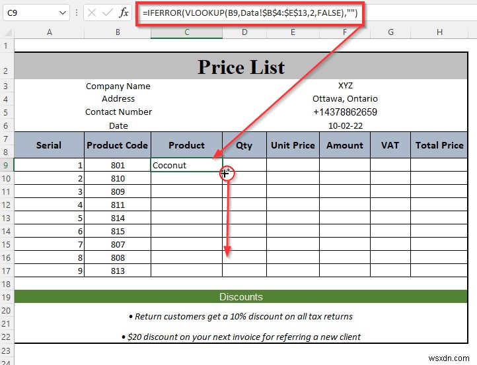The height and width of the screenshot is (365, 477).
Task: Click the Ottawa, Ontario cell
Action: point(346,99)
